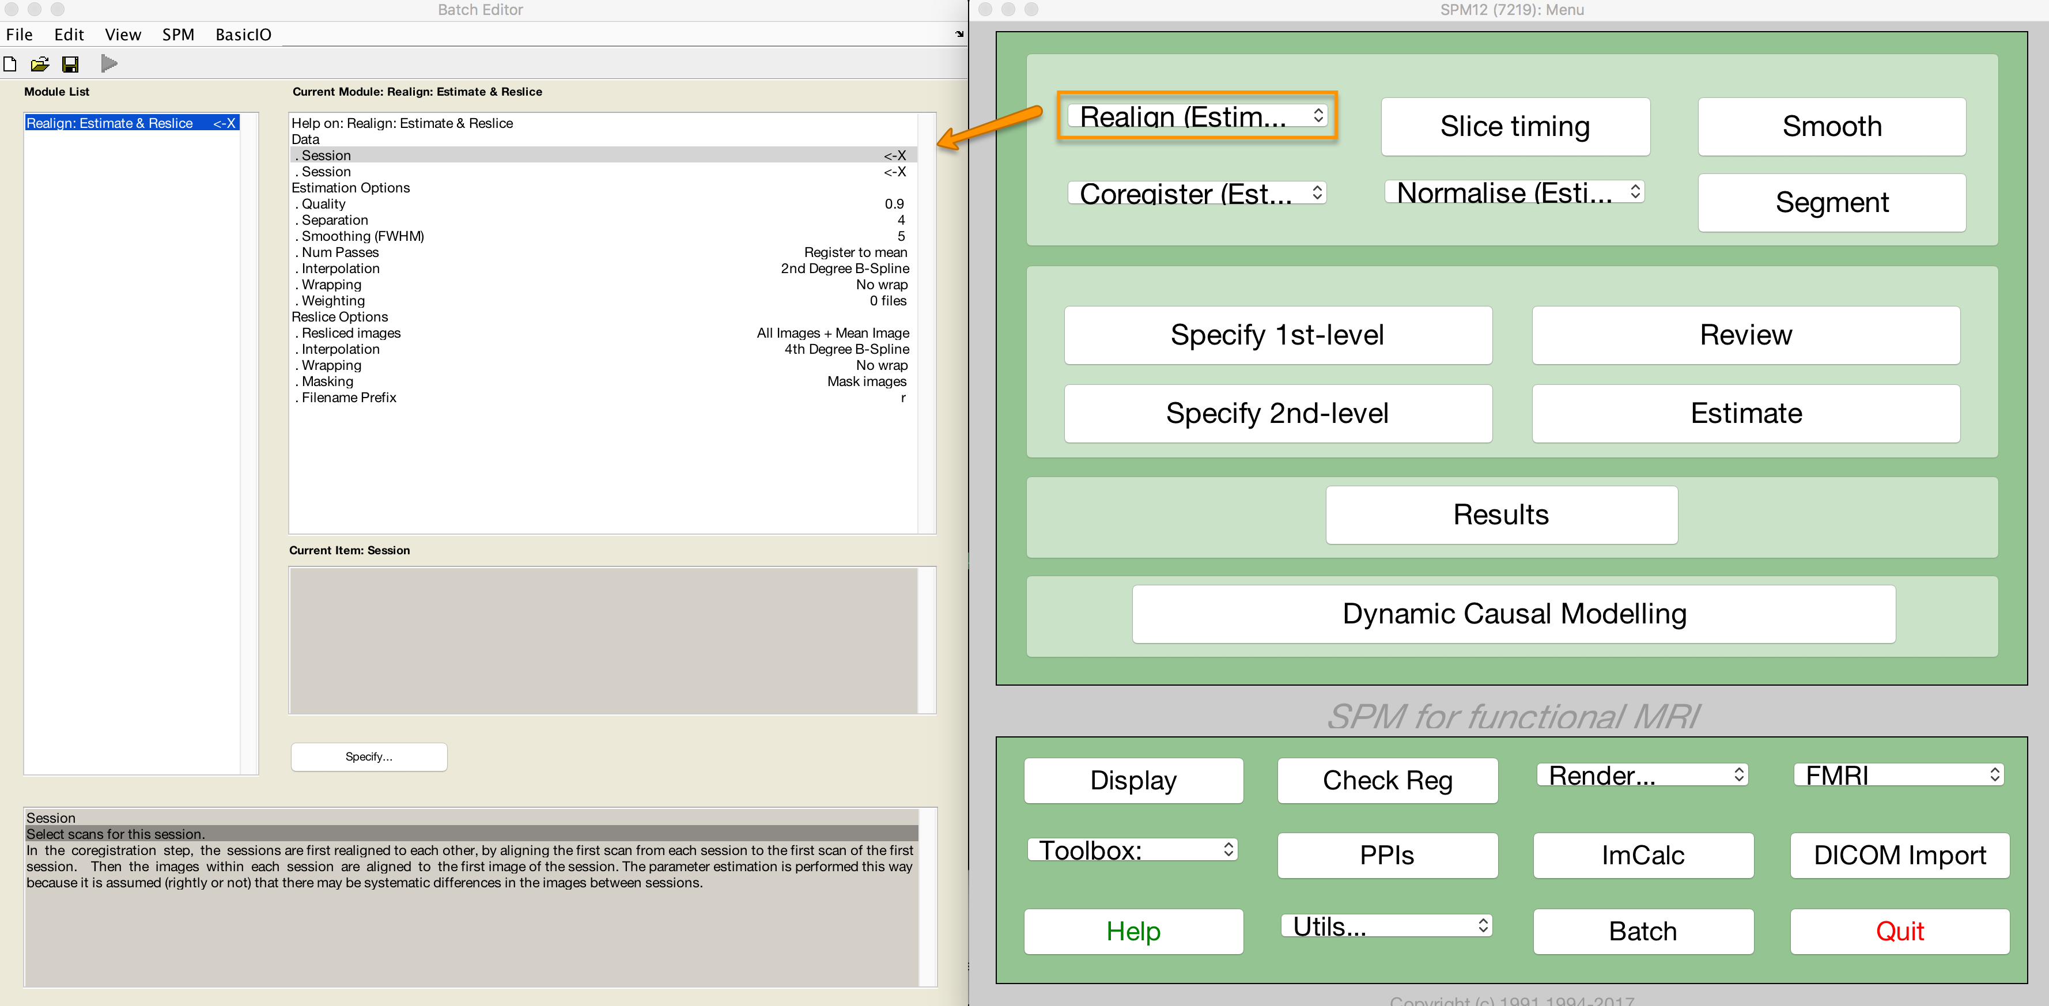
Task: Open the View menu in Batch Editor
Action: click(x=123, y=34)
